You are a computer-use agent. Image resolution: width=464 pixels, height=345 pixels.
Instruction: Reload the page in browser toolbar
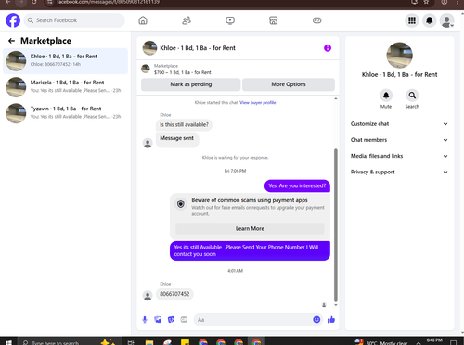coord(34,2)
